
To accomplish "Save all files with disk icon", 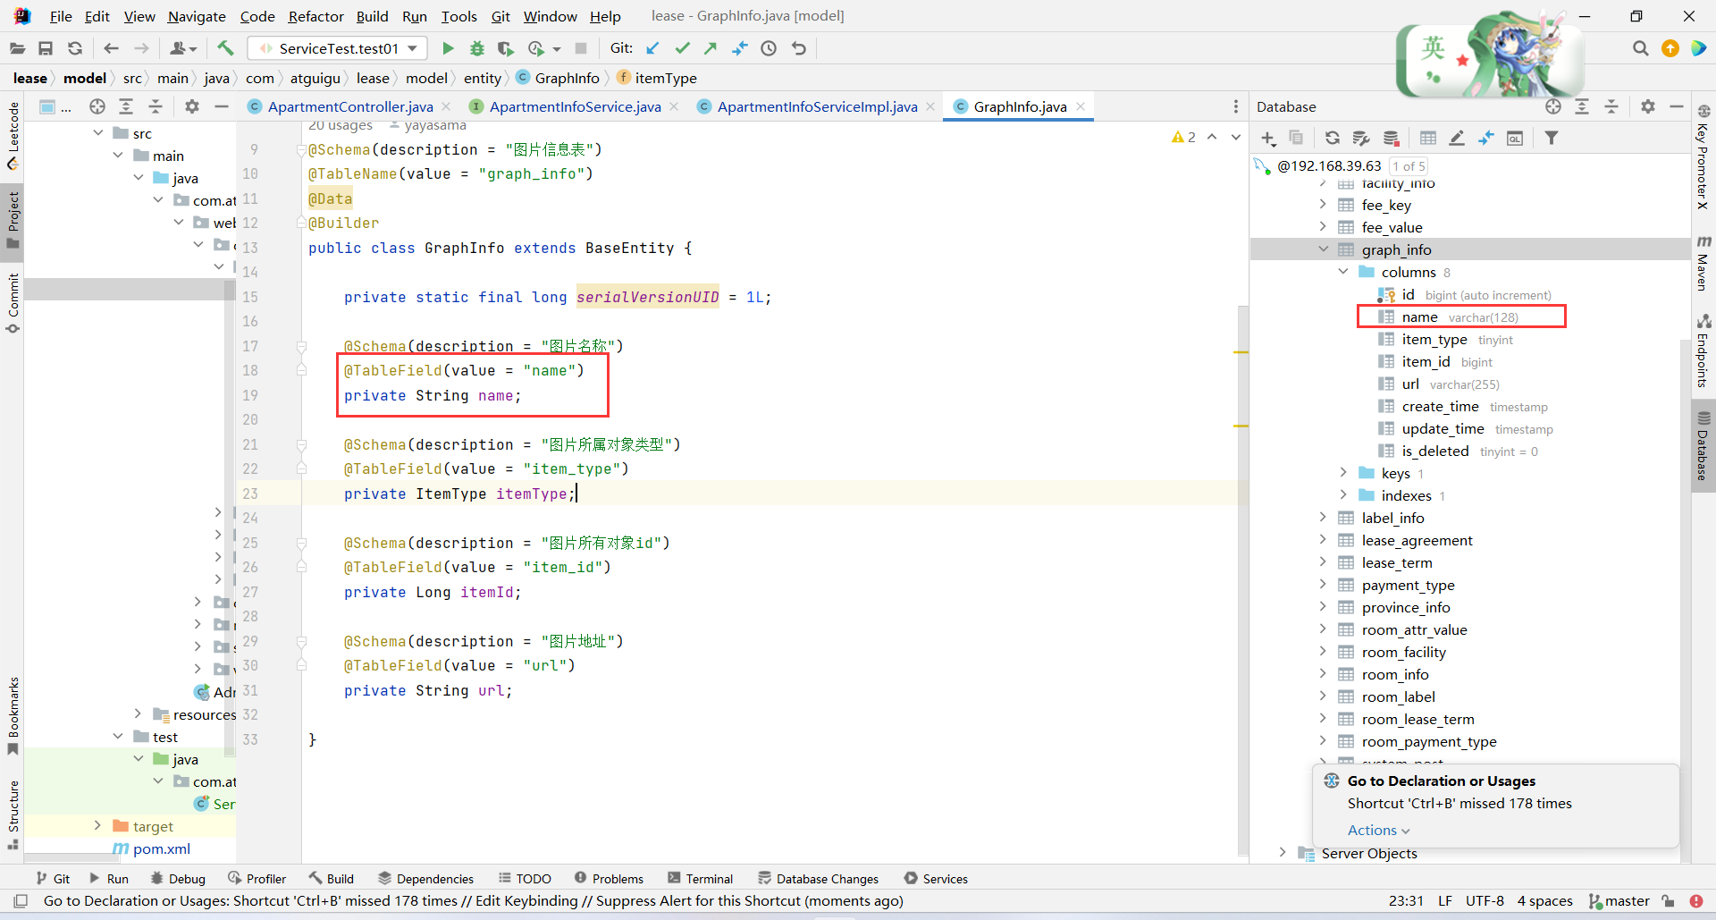I will pos(46,48).
